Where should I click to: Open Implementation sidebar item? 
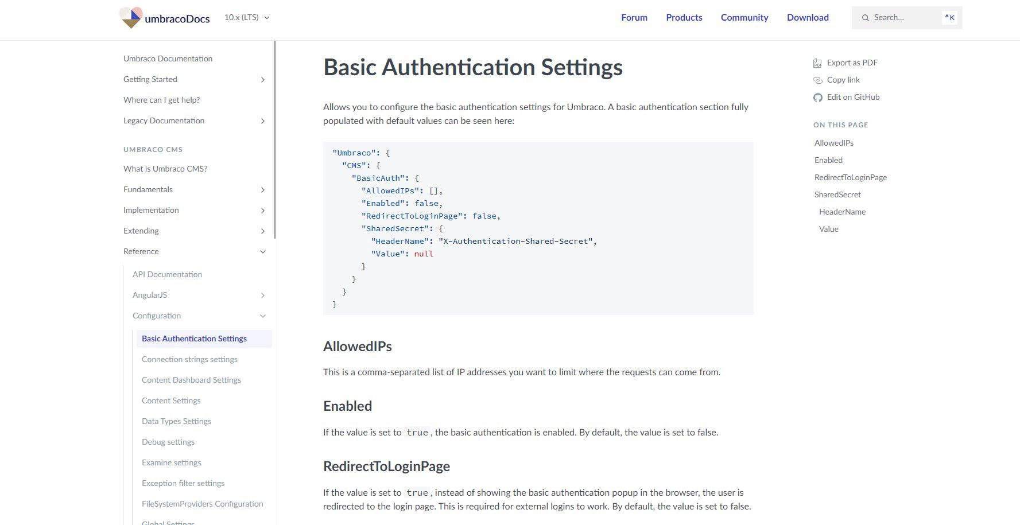(x=151, y=210)
